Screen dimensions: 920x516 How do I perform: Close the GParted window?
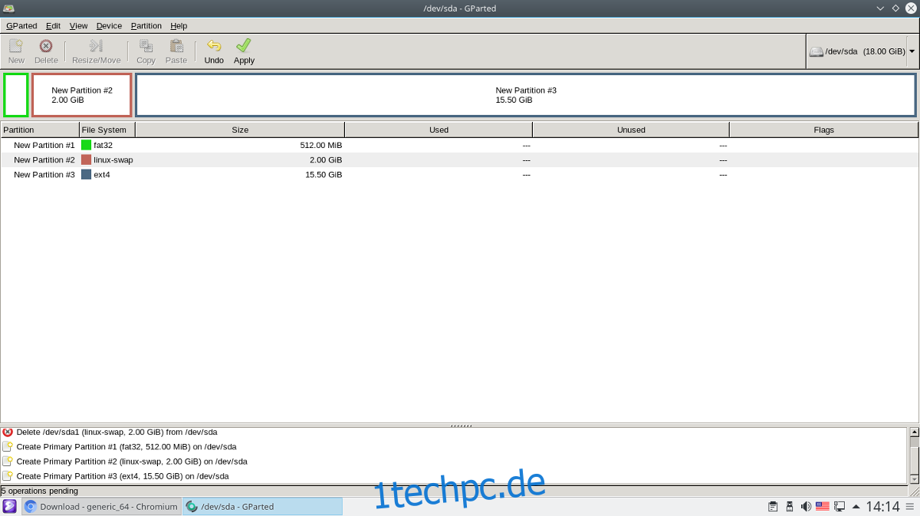[x=911, y=8]
